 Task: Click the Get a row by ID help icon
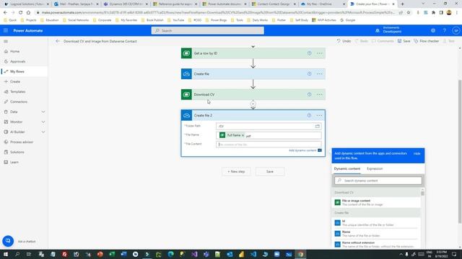coord(309,53)
